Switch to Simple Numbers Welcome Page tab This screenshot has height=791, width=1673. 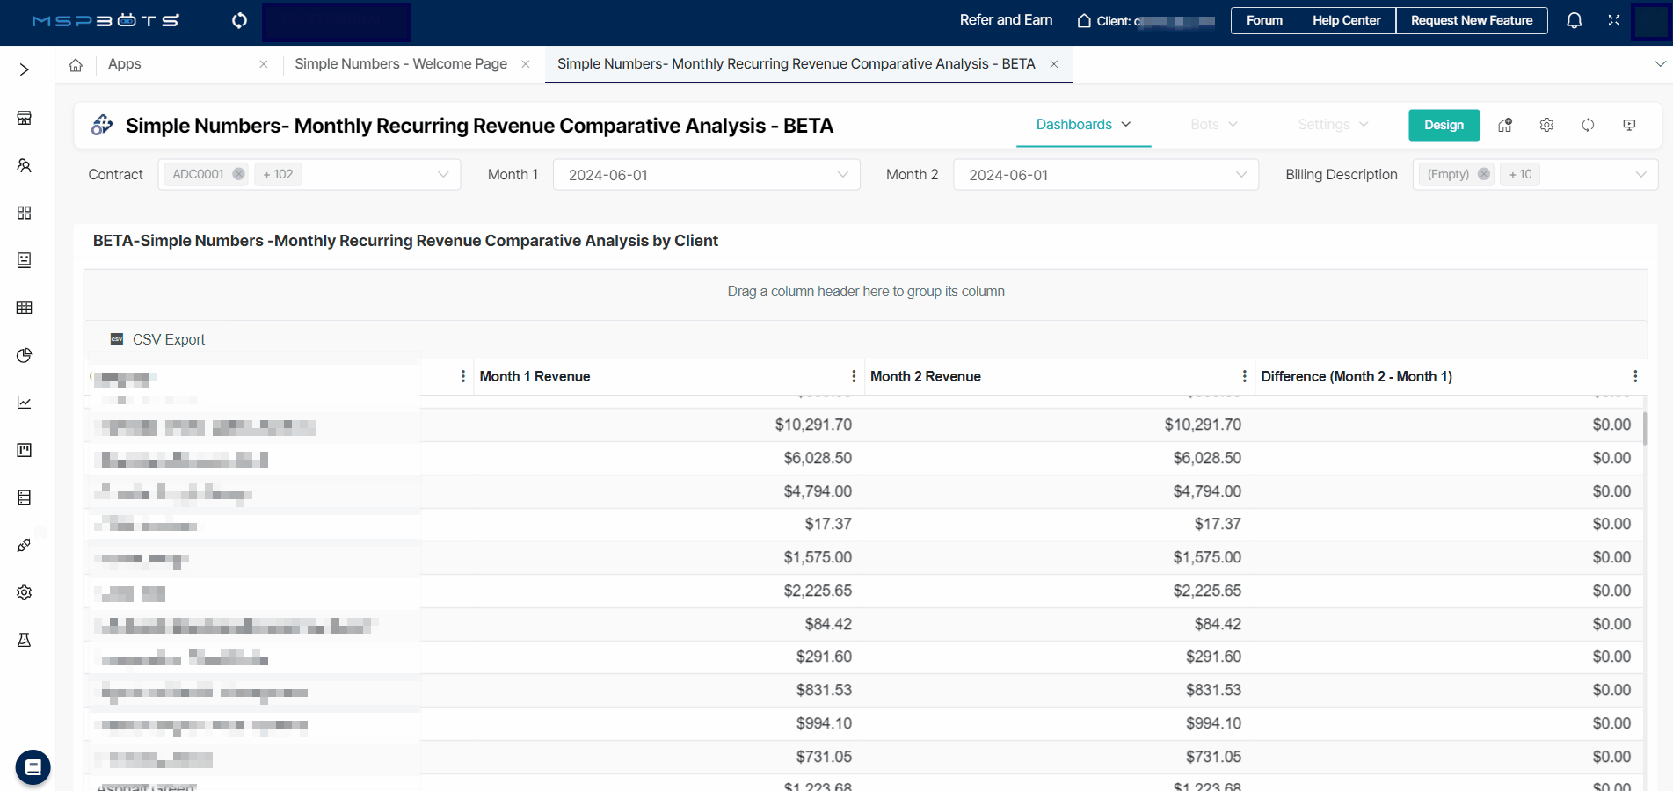tap(401, 64)
